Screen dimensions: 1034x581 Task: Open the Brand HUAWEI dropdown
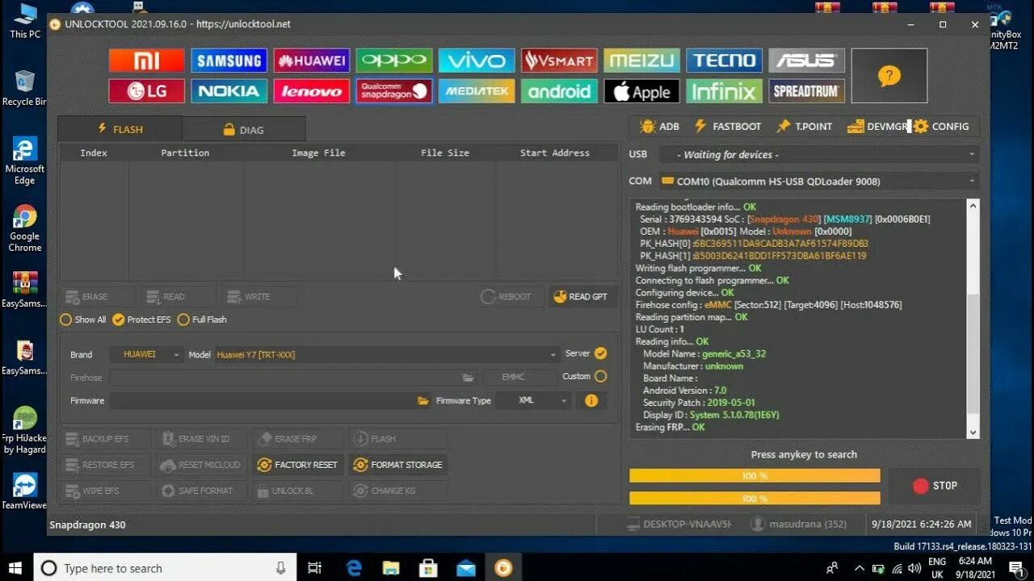tap(145, 354)
